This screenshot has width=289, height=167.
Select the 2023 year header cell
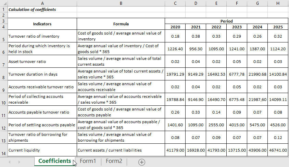pos(237,27)
